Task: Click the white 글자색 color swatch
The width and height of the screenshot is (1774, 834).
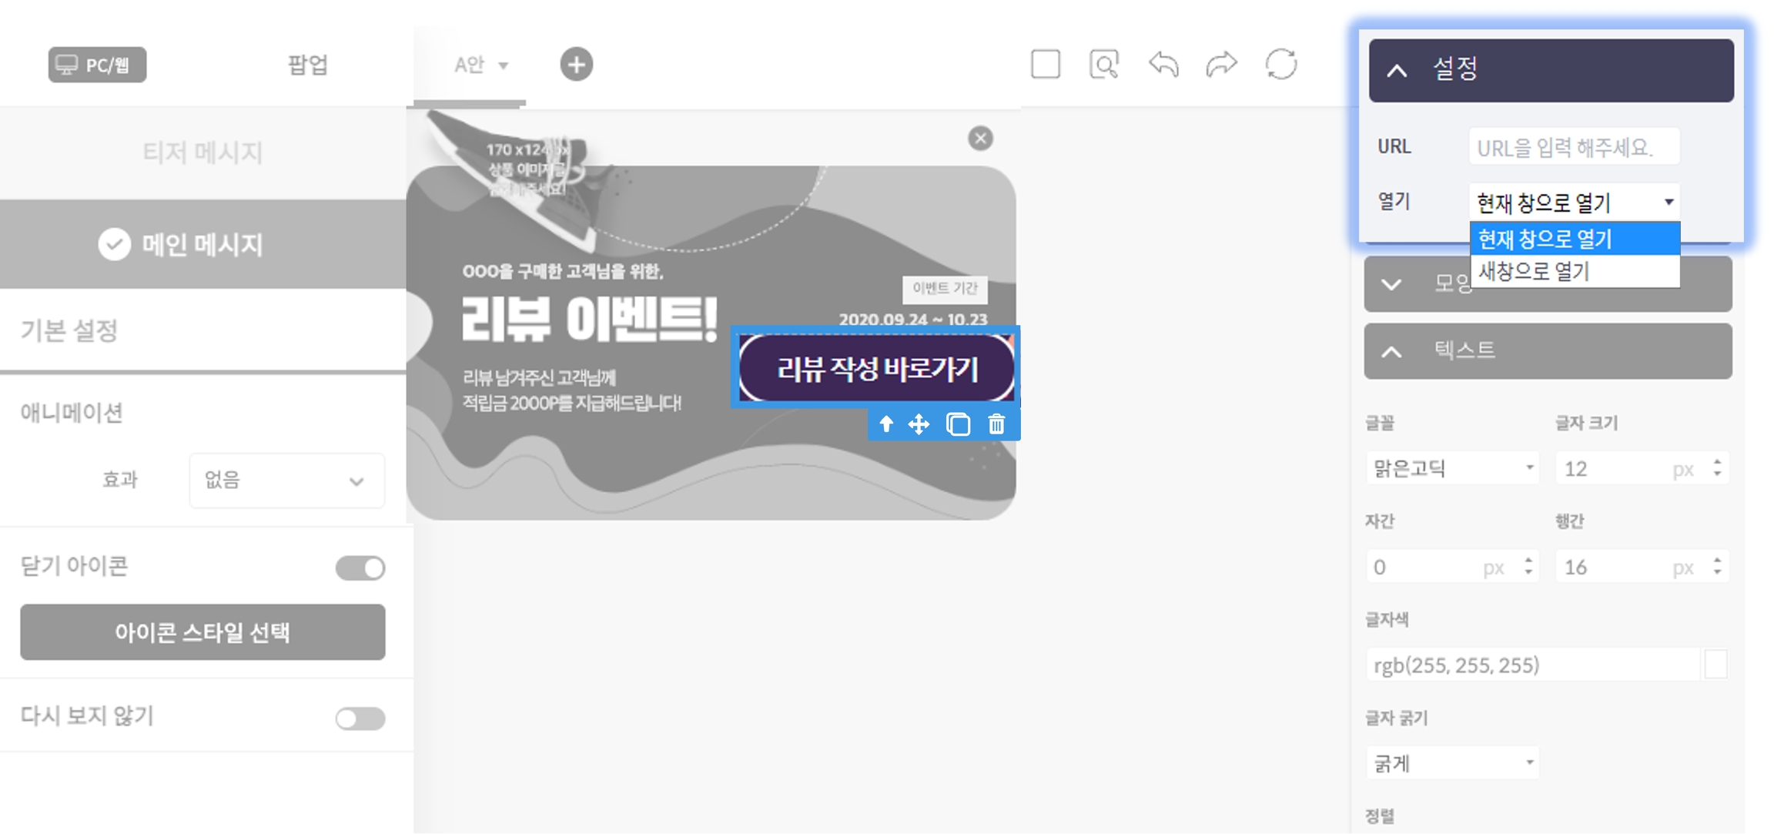Action: coord(1715,665)
